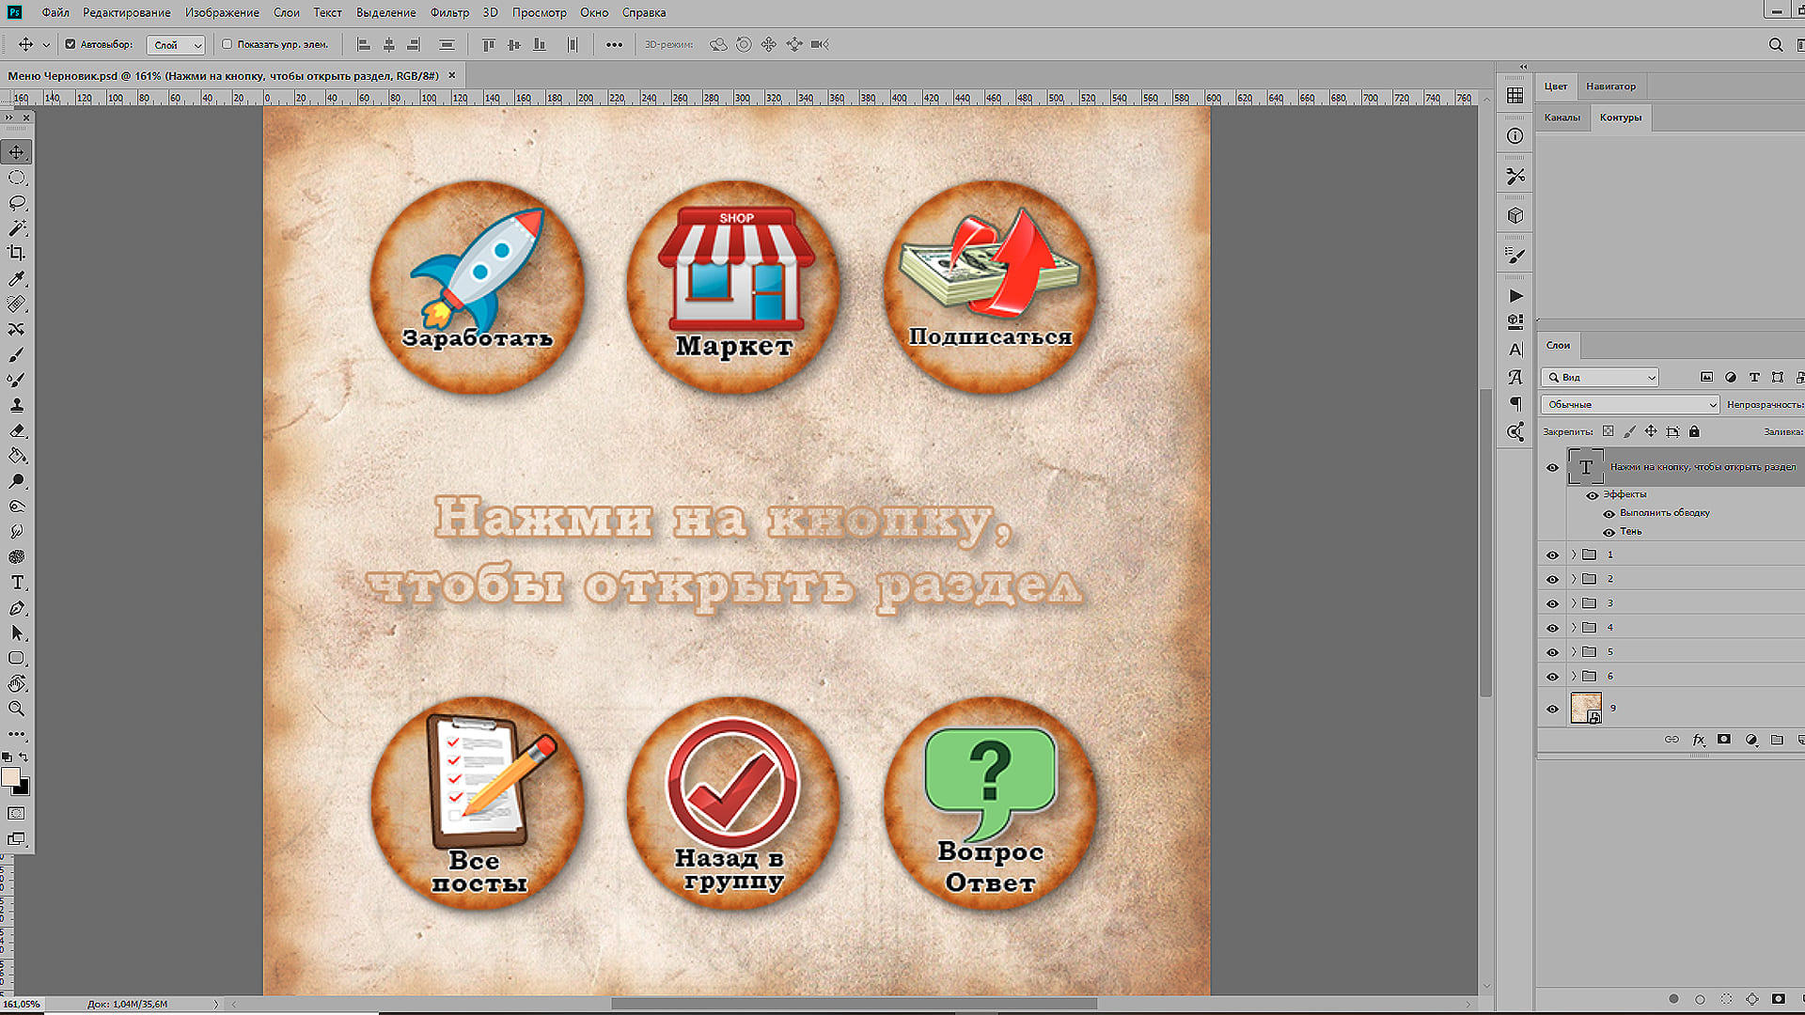Screen dimensions: 1805x1015
Task: Click the foreground color swatch
Action: tap(10, 776)
